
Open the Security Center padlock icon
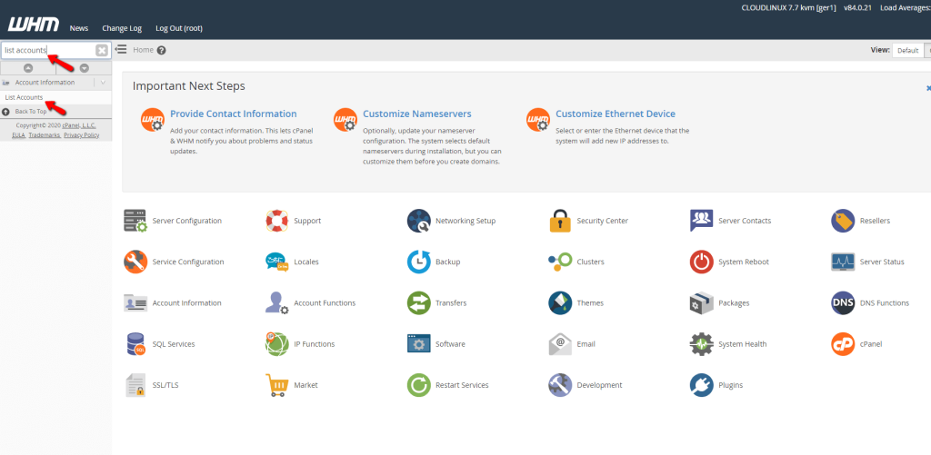(560, 221)
